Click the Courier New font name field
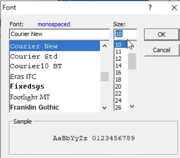The width and height of the screenshot is (180, 158). click(x=59, y=34)
